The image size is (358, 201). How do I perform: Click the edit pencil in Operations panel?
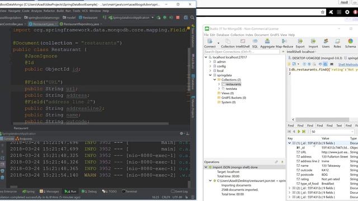[x=276, y=162]
